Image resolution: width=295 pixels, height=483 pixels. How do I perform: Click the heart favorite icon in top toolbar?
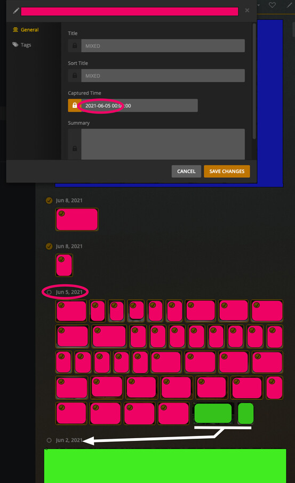pos(272,5)
